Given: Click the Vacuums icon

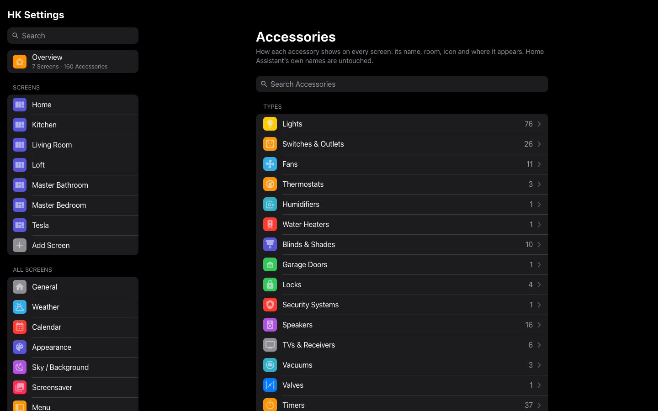Looking at the screenshot, I should tap(270, 365).
